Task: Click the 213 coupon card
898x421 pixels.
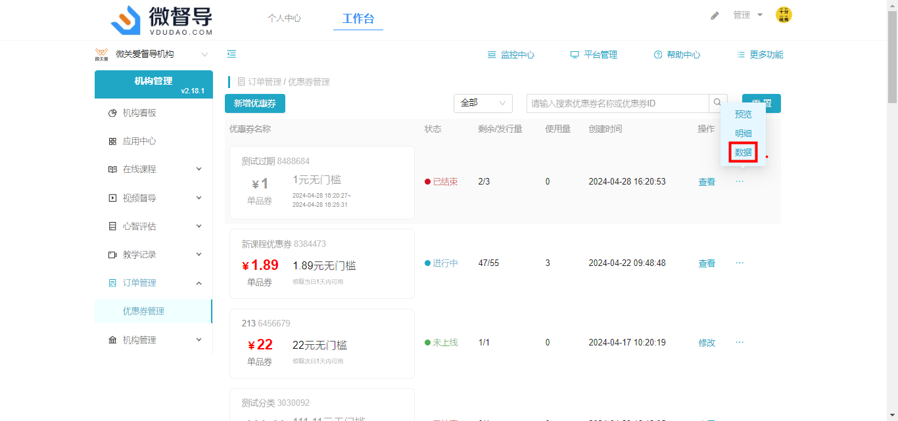Action: click(322, 343)
